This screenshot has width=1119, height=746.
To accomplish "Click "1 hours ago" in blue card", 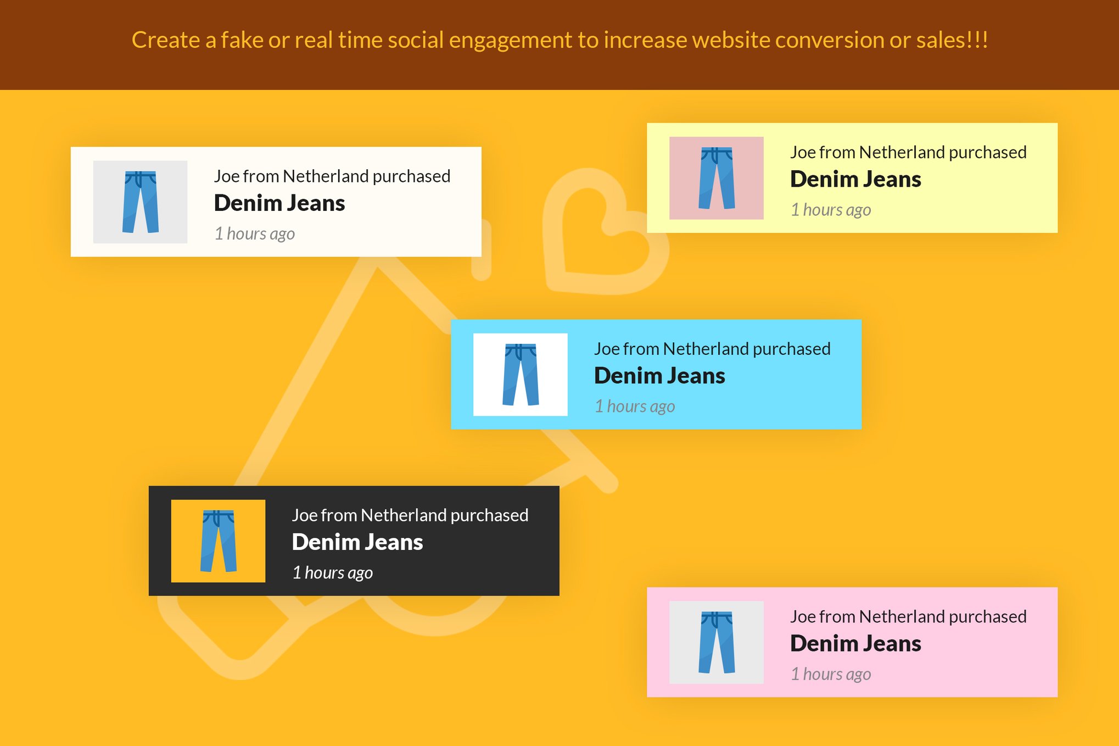I will point(635,407).
